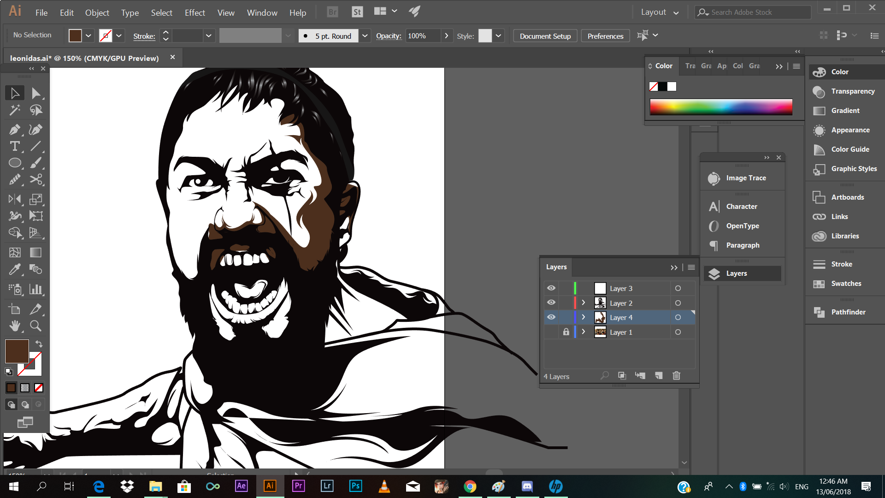Viewport: 885px width, 498px height.
Task: Open the Pathfinder panel
Action: 848,312
